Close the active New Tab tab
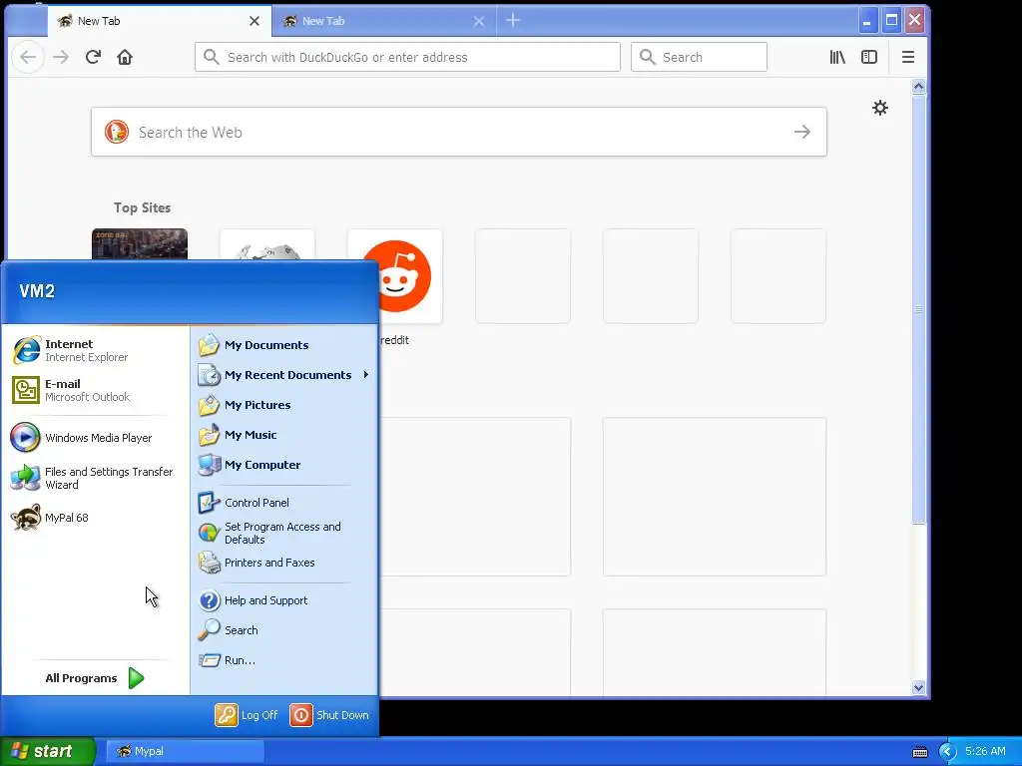 click(x=255, y=21)
